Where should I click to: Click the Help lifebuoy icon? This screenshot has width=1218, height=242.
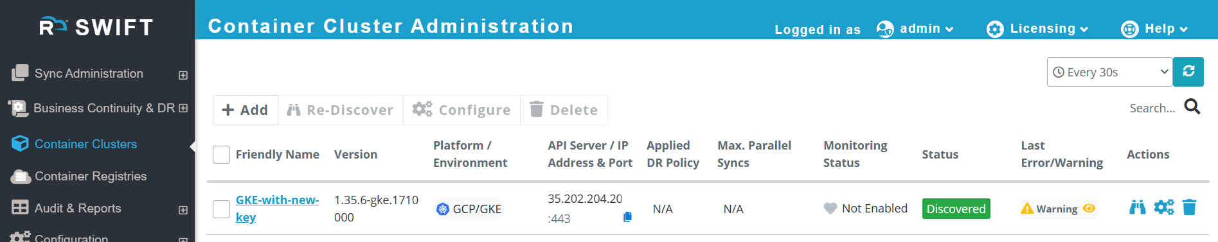[1130, 30]
